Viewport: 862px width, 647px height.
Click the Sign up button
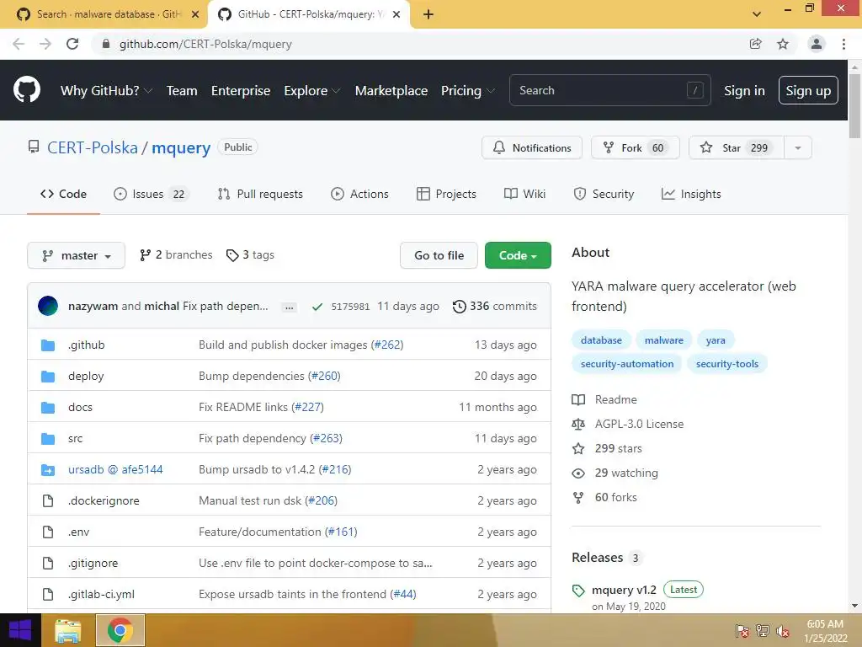(x=808, y=90)
